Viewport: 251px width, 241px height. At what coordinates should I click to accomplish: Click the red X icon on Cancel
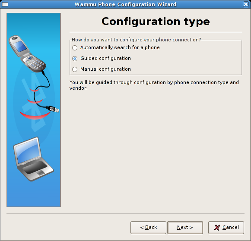[x=217, y=228]
